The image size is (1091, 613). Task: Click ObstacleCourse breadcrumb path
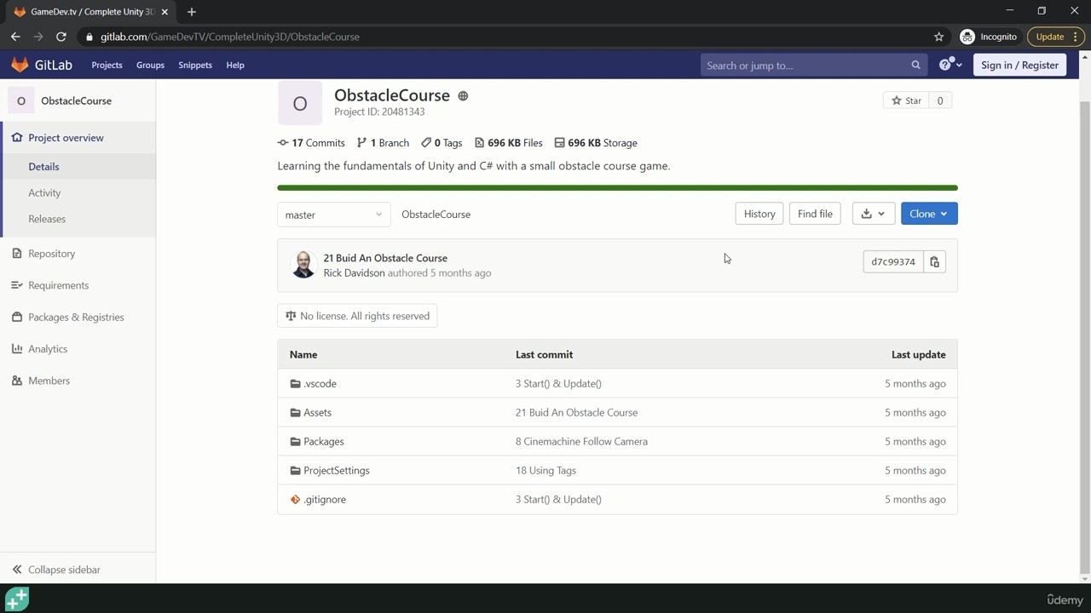tap(436, 215)
